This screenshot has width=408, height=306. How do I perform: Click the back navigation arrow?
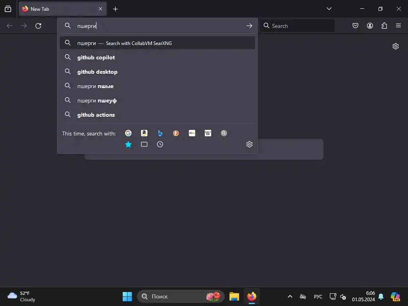pyautogui.click(x=10, y=26)
